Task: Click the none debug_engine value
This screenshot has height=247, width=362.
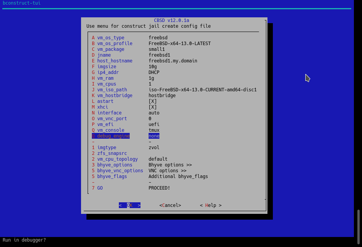Action: coord(154,136)
